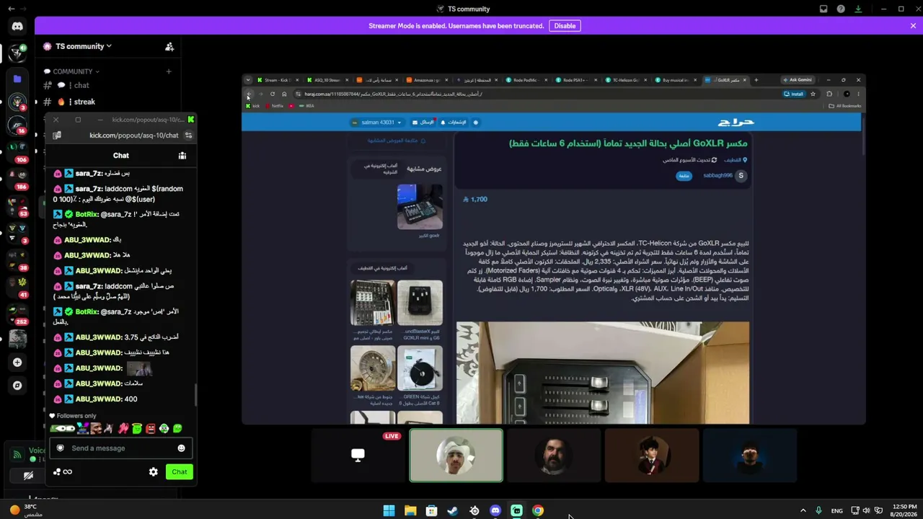Click the Kick chat scrollbar
Screen dimensions: 923x519
pyautogui.click(x=195, y=394)
